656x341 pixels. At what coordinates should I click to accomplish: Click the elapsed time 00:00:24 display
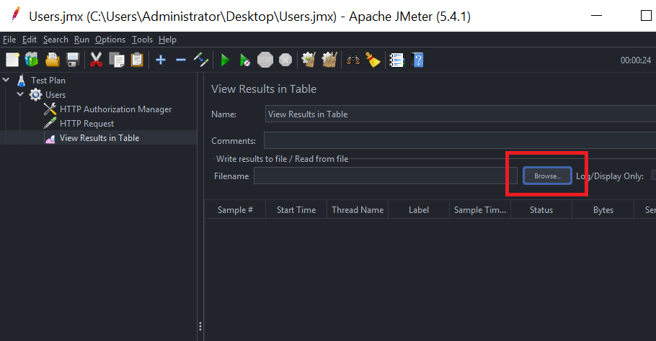coord(636,60)
